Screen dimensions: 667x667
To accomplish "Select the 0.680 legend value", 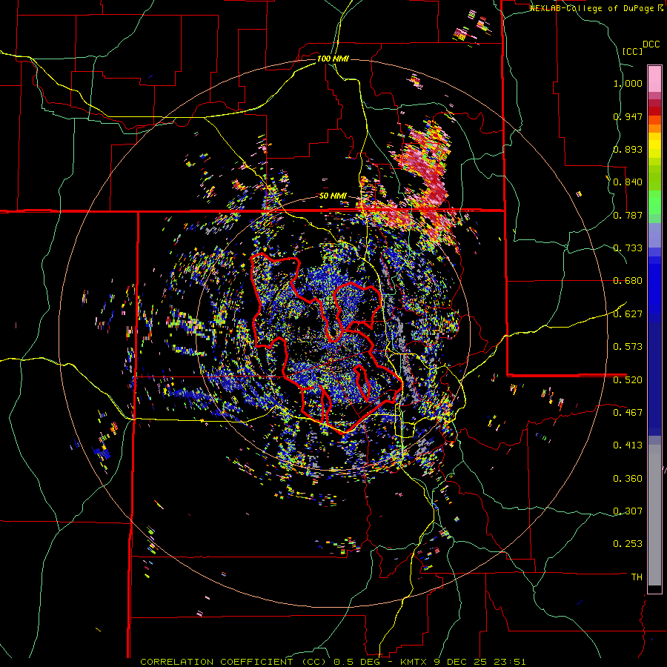I will 628,281.
